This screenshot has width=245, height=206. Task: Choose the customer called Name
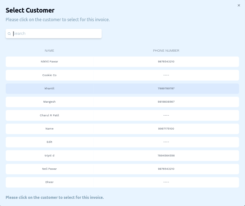(x=49, y=129)
